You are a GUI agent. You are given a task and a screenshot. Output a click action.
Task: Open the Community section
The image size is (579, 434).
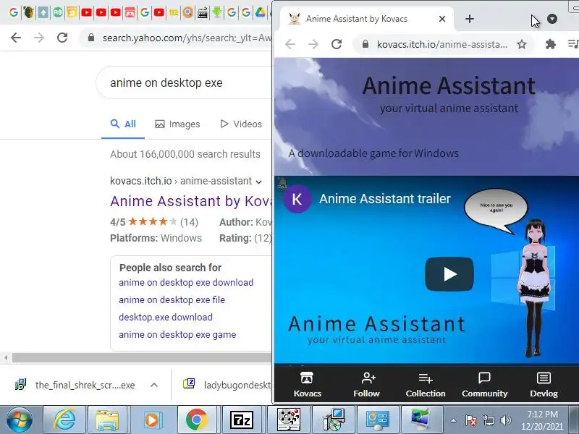tap(484, 385)
